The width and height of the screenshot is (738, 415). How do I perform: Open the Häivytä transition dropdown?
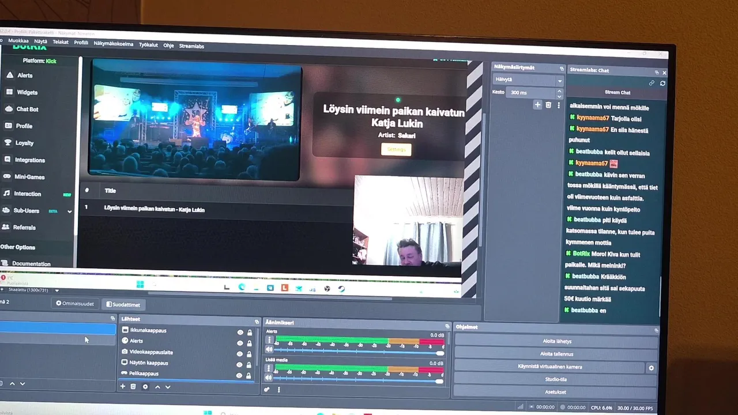point(528,80)
